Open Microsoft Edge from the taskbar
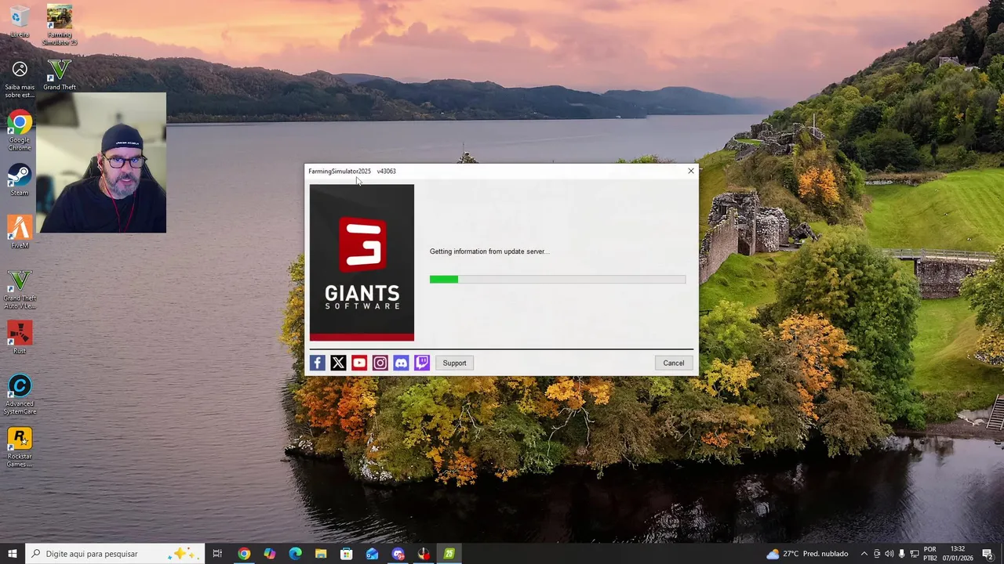 pos(295,554)
